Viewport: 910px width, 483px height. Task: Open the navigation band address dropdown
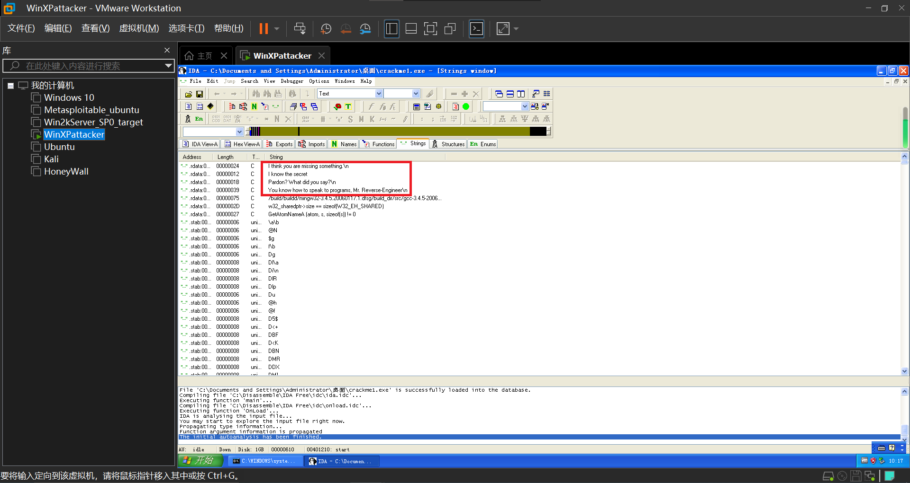tap(239, 132)
